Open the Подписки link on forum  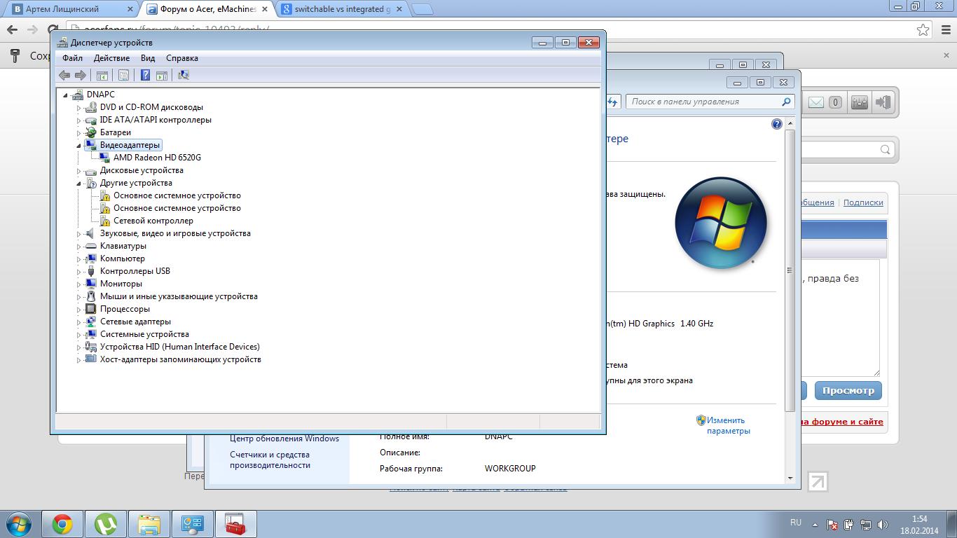click(863, 202)
